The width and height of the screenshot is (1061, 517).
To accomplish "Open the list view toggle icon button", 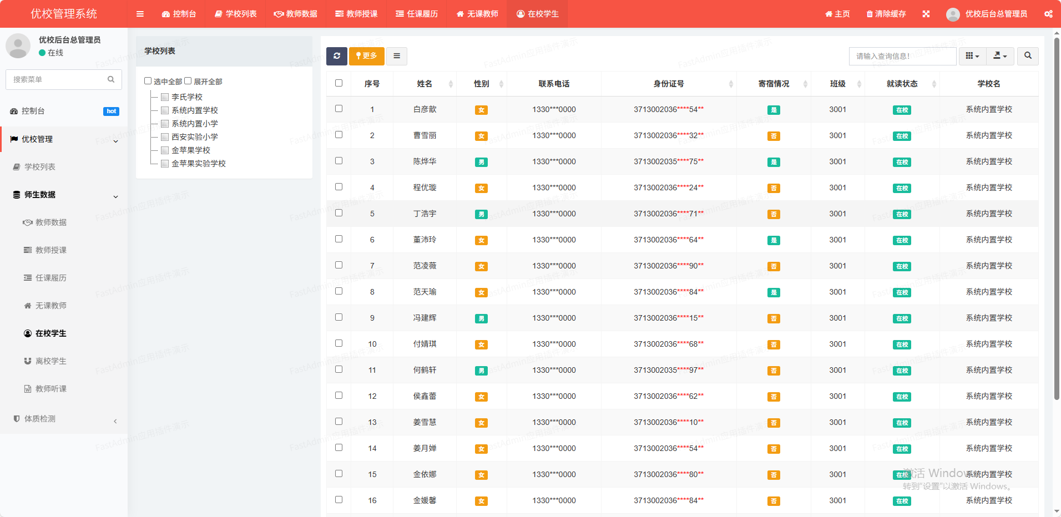I will coord(397,56).
